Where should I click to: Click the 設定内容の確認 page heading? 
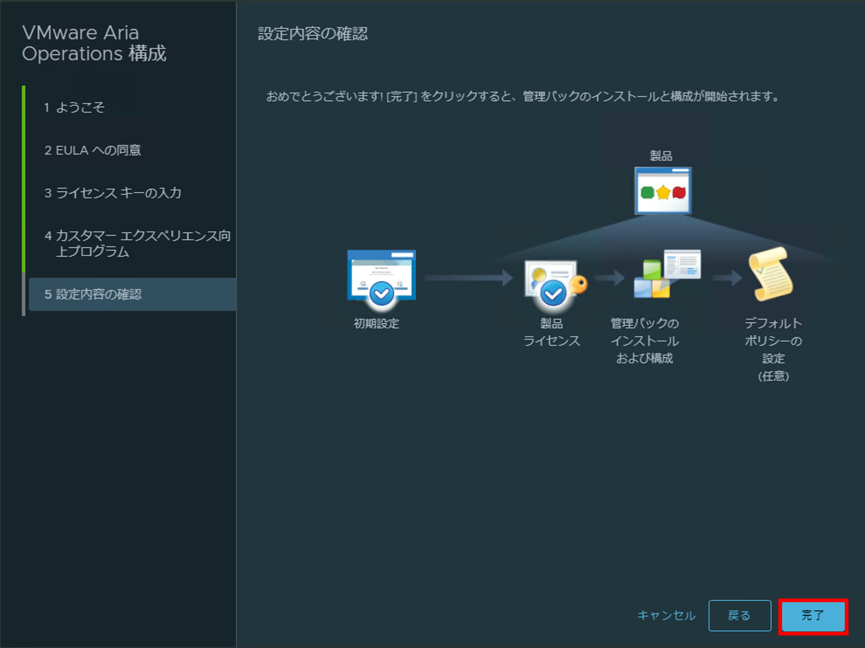[x=313, y=34]
